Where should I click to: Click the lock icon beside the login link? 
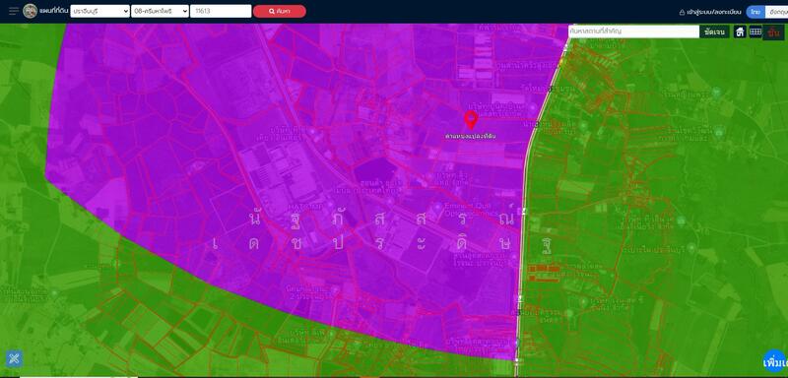click(x=682, y=12)
